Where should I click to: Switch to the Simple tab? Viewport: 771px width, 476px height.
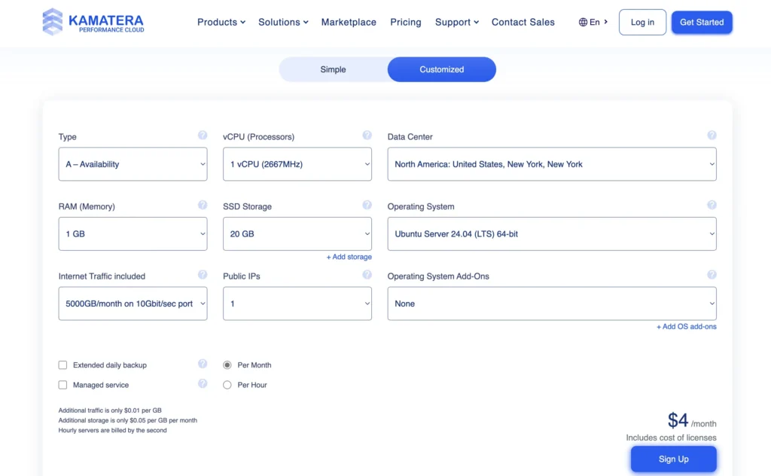333,69
